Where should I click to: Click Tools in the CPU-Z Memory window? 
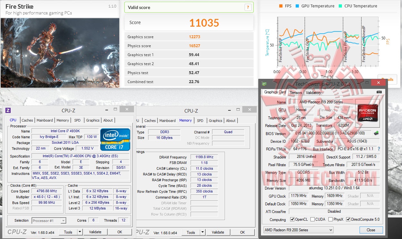pyautogui.click(x=191, y=232)
